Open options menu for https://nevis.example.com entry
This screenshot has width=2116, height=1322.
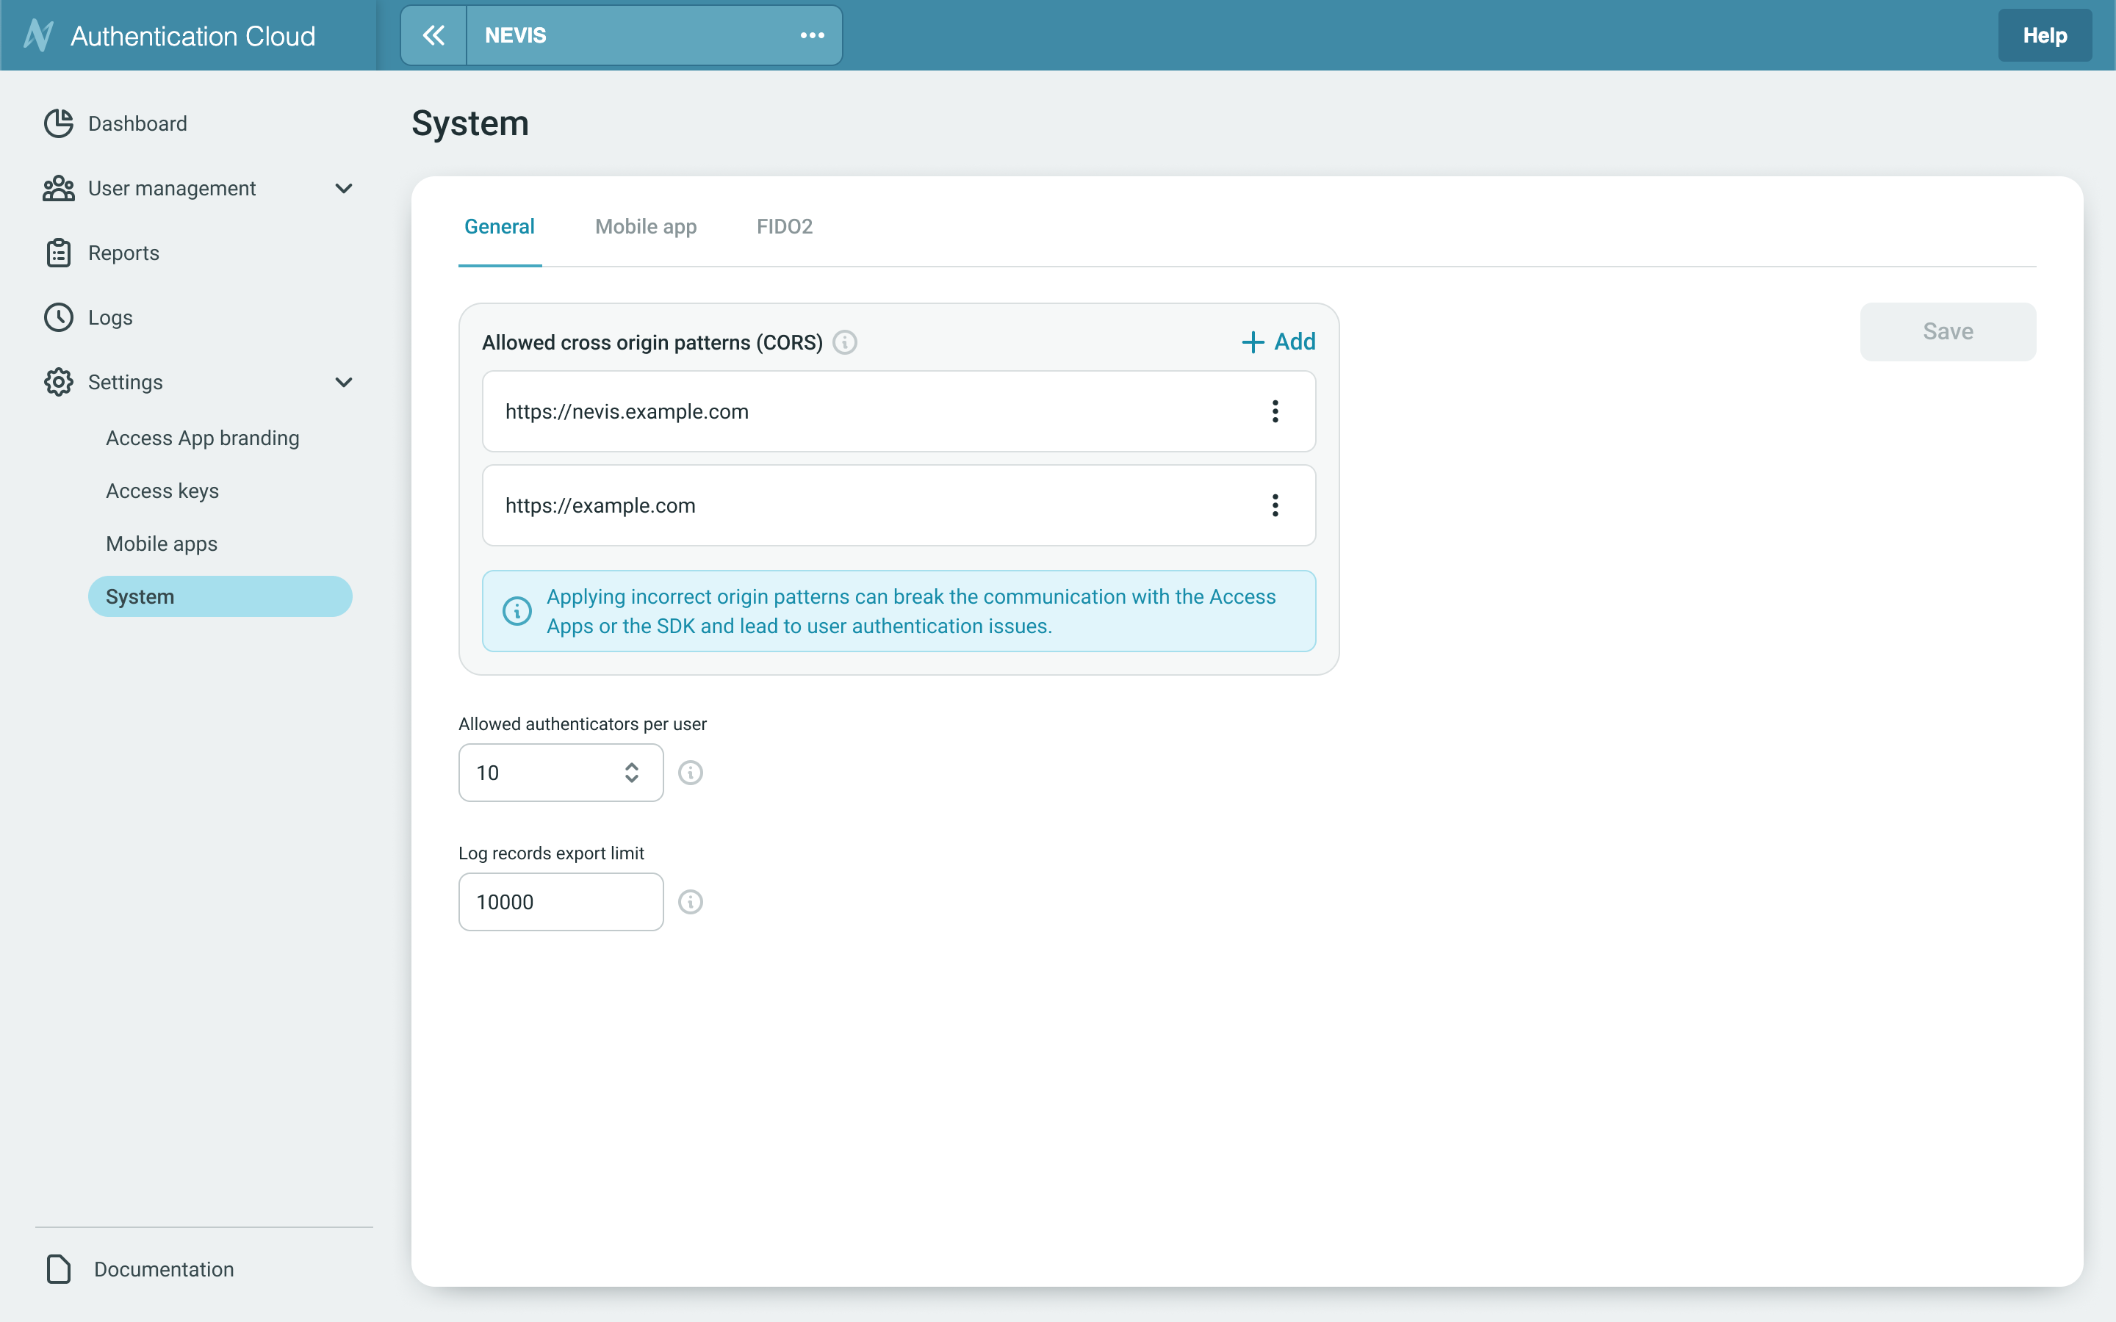1275,411
